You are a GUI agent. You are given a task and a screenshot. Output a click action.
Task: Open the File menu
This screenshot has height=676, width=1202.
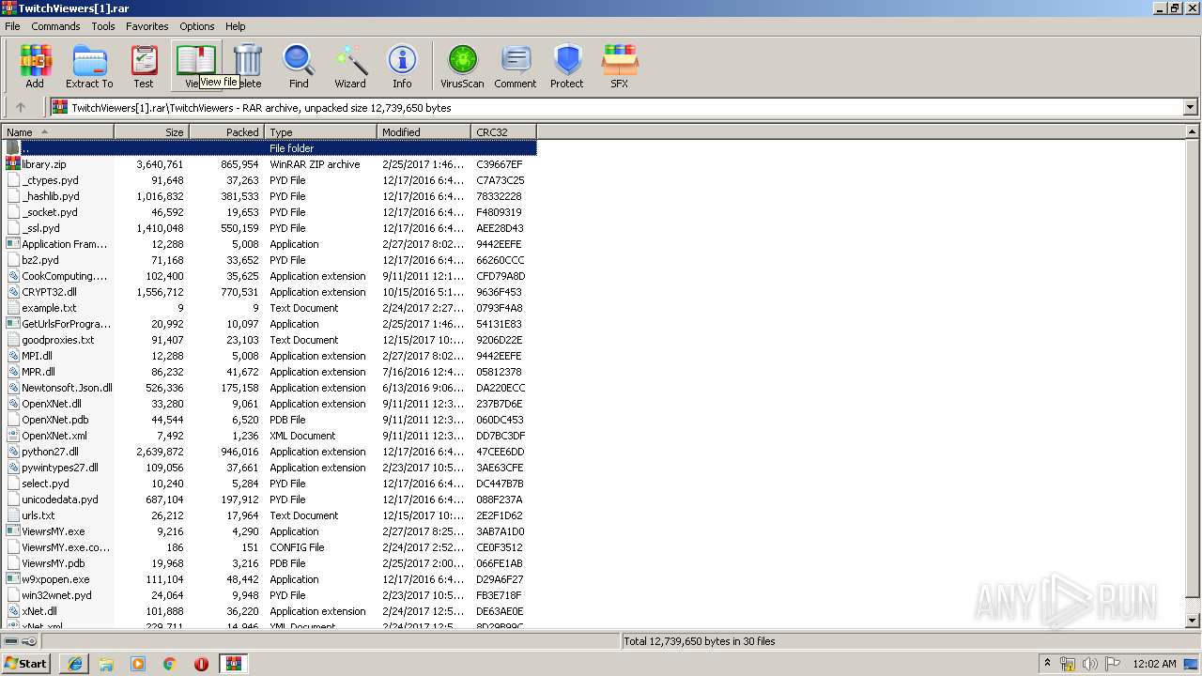pyautogui.click(x=12, y=26)
